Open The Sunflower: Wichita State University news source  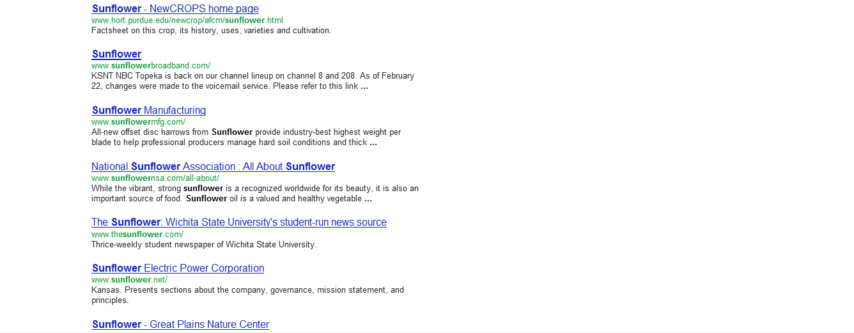click(239, 222)
